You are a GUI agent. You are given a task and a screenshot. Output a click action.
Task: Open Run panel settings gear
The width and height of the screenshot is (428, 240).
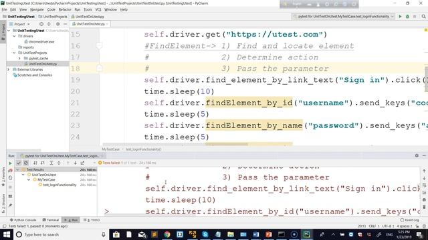(417, 155)
